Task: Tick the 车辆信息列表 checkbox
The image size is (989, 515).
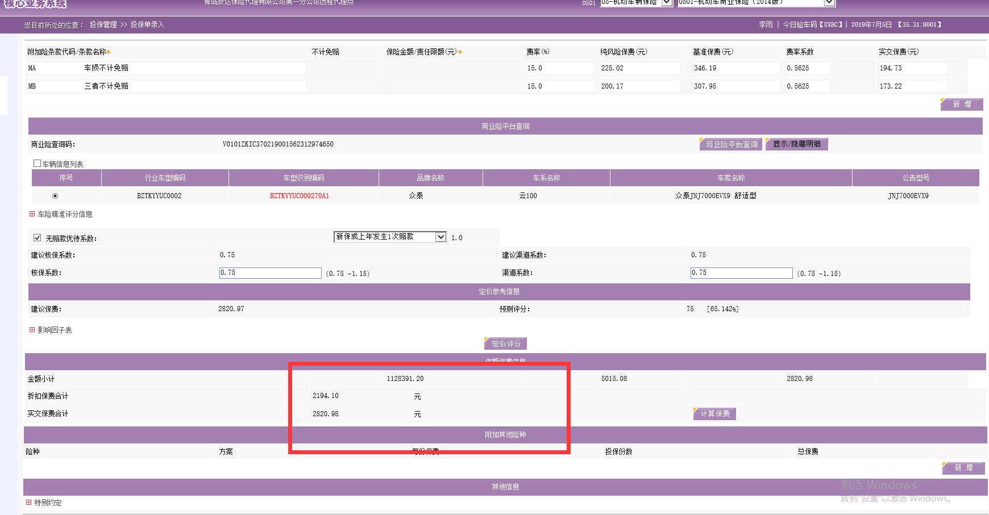Action: 38,164
